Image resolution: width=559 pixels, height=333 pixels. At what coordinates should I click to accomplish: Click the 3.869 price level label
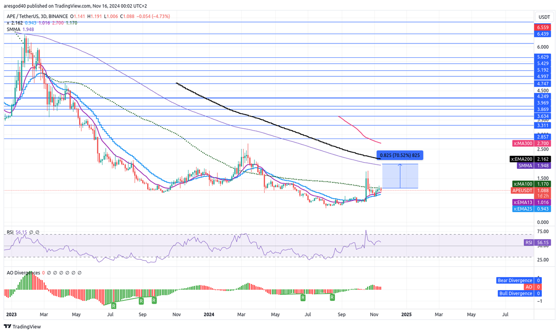(x=544, y=109)
